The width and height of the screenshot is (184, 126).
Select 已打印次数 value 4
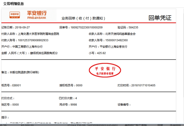coord(76,98)
